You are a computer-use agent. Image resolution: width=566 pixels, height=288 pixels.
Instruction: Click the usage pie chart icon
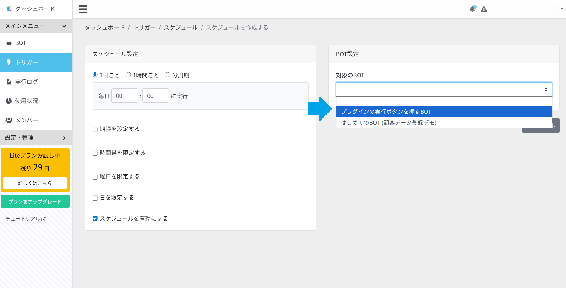9,101
